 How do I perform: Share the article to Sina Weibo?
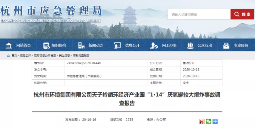pyautogui.click(x=202, y=121)
